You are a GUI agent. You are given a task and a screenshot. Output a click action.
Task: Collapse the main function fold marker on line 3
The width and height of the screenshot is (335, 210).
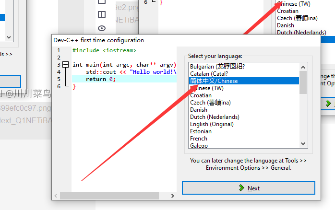tap(66, 64)
